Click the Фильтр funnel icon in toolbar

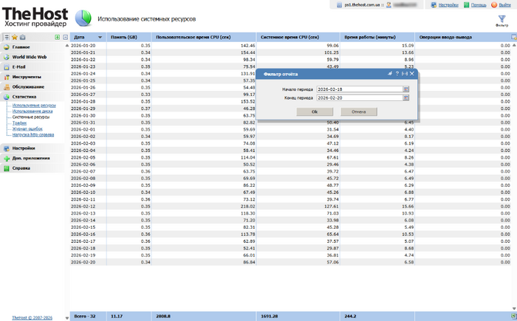click(x=502, y=18)
